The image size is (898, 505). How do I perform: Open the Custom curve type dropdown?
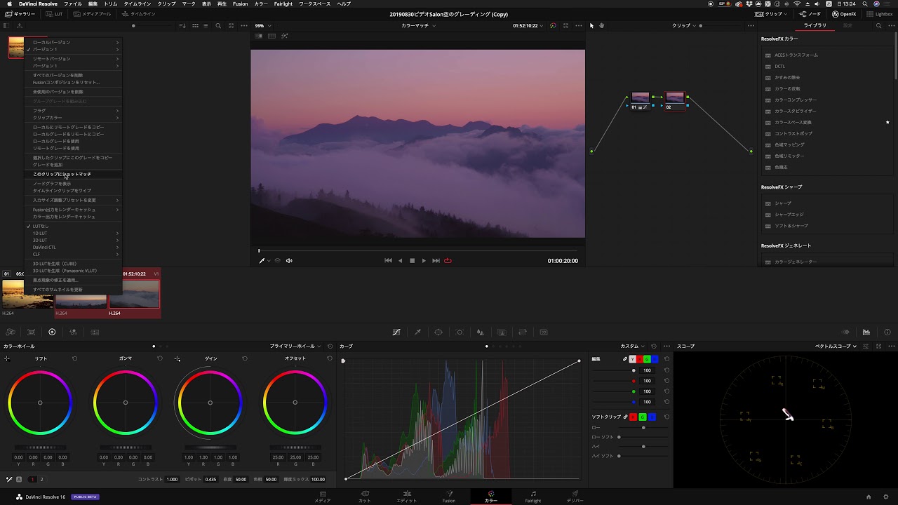coord(632,346)
